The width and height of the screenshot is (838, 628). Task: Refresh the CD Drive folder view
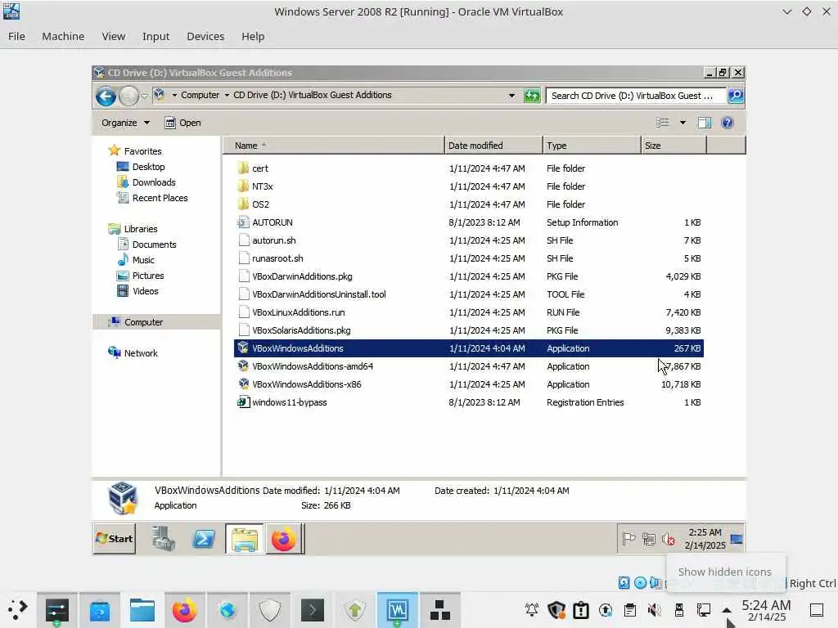[531, 96]
